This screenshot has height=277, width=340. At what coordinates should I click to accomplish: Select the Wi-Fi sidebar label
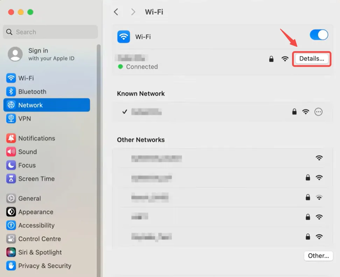click(26, 78)
